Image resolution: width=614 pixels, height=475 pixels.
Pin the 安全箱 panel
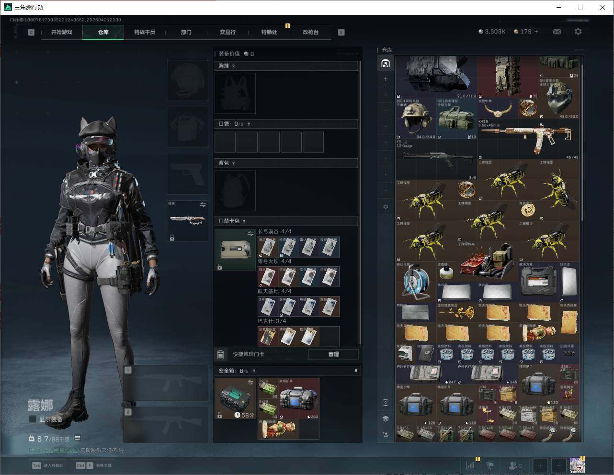pos(355,371)
